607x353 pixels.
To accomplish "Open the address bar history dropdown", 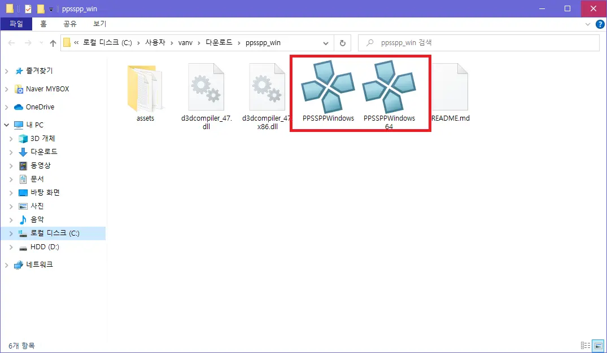I will (x=325, y=43).
